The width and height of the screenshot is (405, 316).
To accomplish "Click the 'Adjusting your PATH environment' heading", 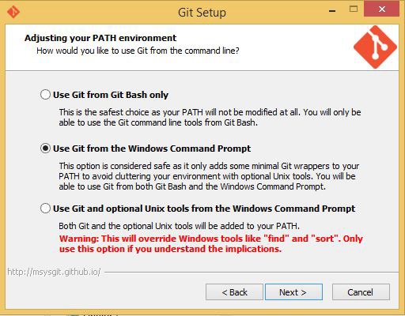I will 100,38.
